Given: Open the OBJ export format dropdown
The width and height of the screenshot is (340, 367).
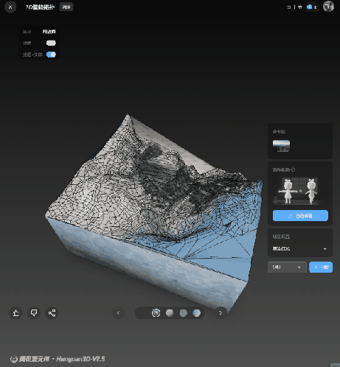Looking at the screenshot, I should (287, 267).
